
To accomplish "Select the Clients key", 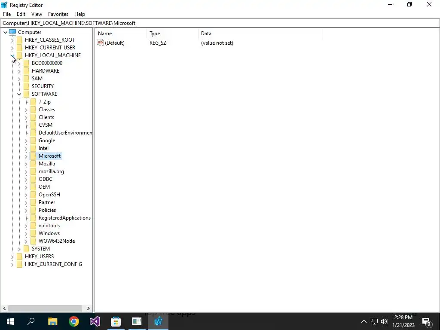I will (x=46, y=117).
